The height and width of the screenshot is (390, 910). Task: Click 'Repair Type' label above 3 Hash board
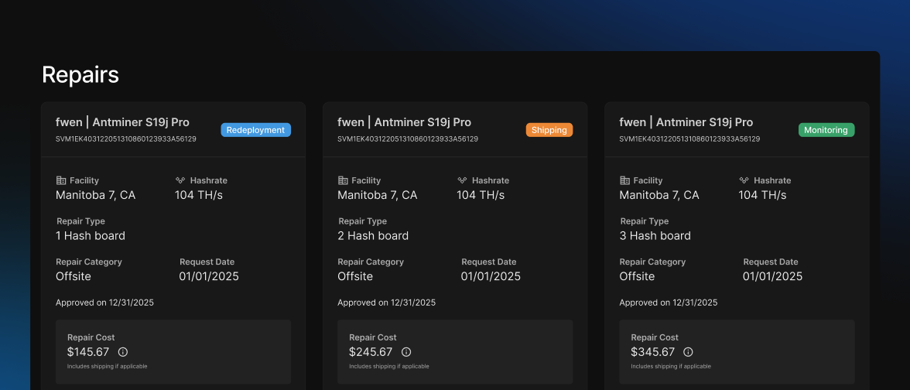click(645, 221)
